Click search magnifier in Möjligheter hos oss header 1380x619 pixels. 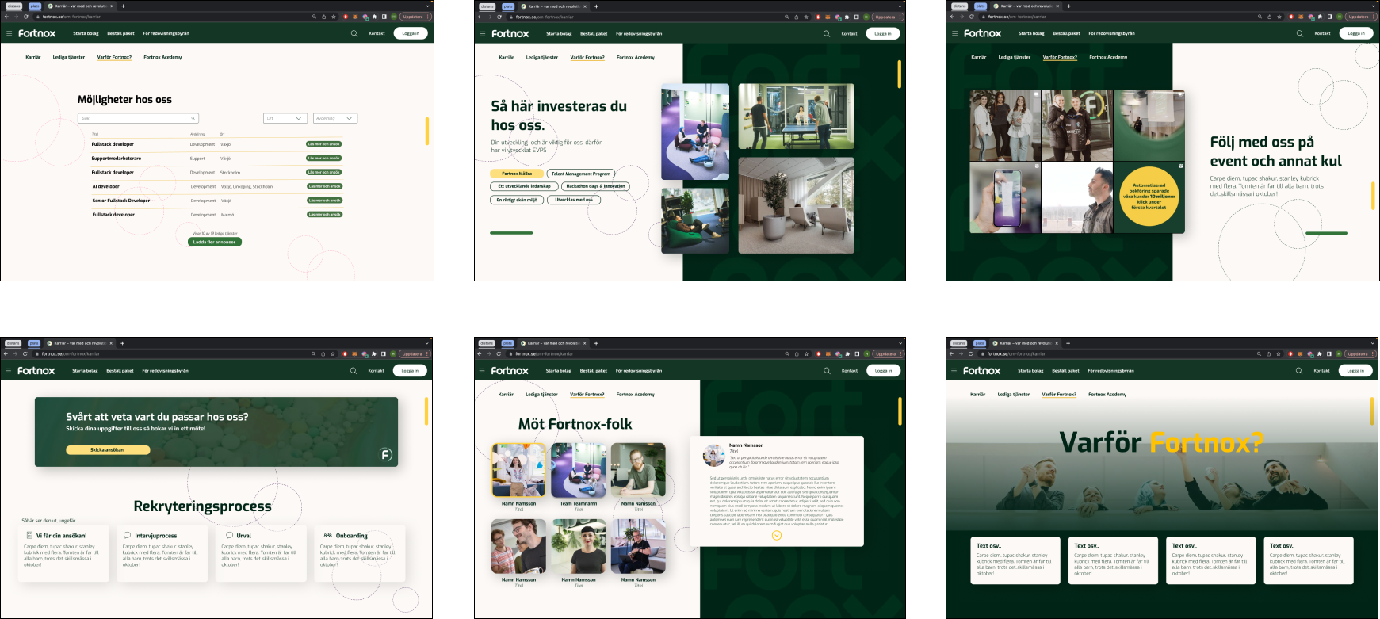pos(354,33)
